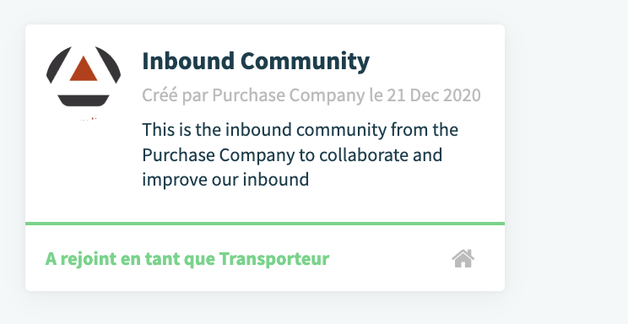Click 'A rejoint en tant que Transporteur'
The height and width of the screenshot is (324, 628).
187,259
